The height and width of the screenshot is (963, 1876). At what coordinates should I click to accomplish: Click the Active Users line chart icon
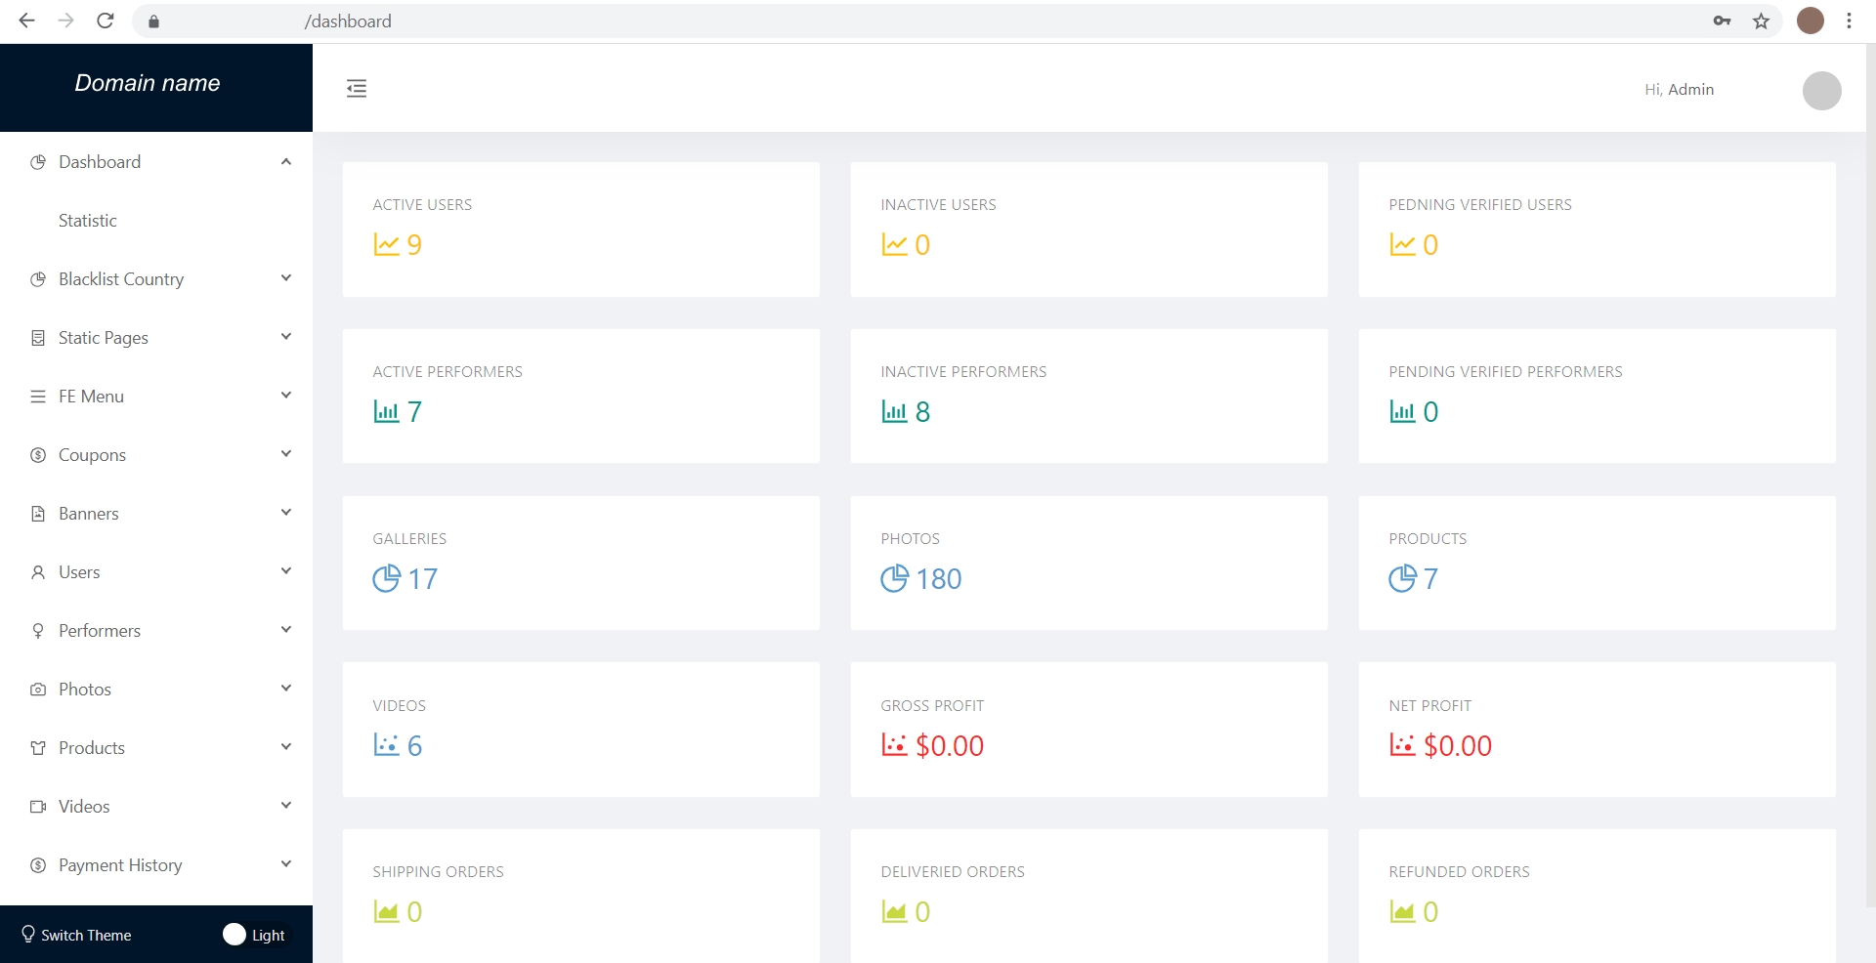point(386,244)
